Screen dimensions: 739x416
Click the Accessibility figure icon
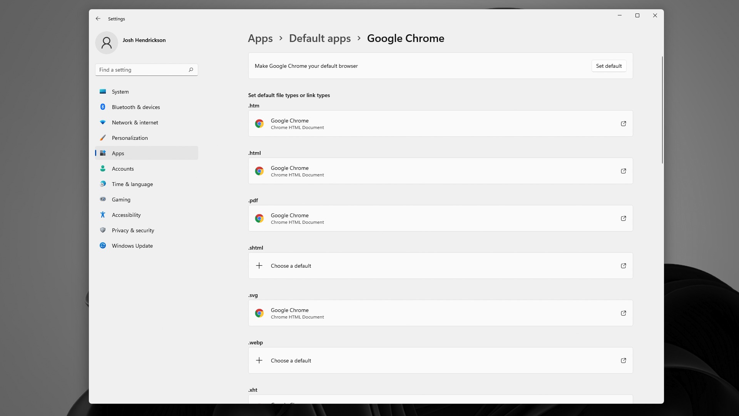coord(103,215)
